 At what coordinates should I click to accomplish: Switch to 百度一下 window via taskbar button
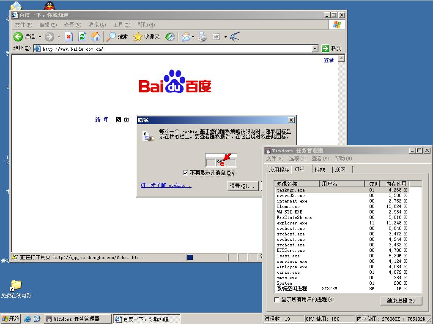[147, 319]
